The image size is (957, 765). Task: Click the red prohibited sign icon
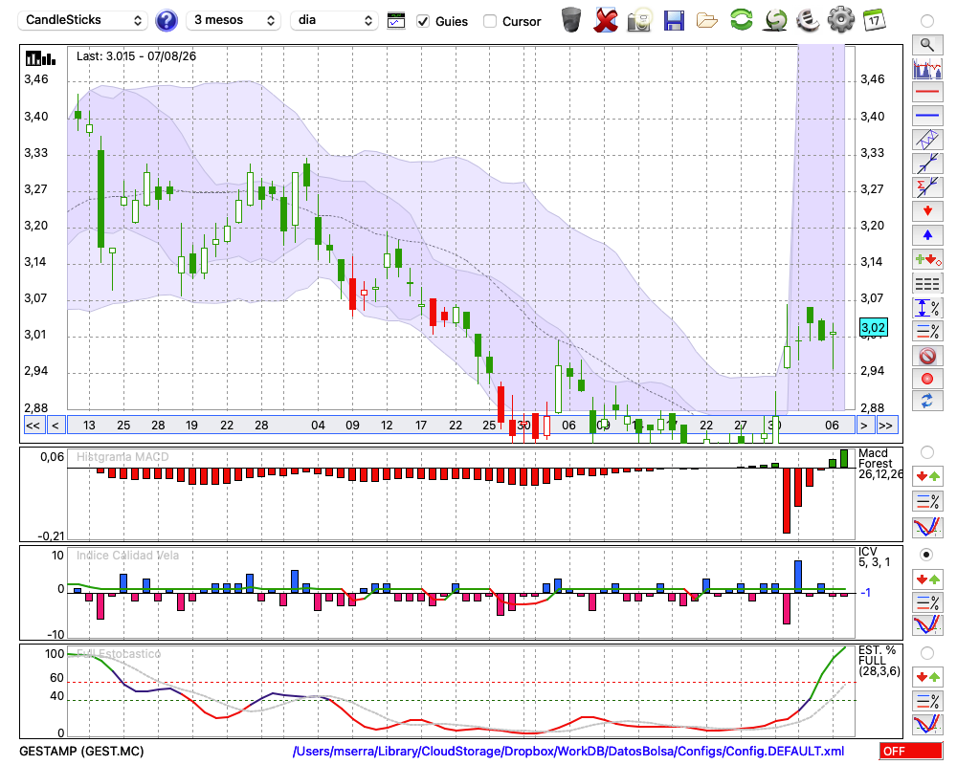(927, 355)
